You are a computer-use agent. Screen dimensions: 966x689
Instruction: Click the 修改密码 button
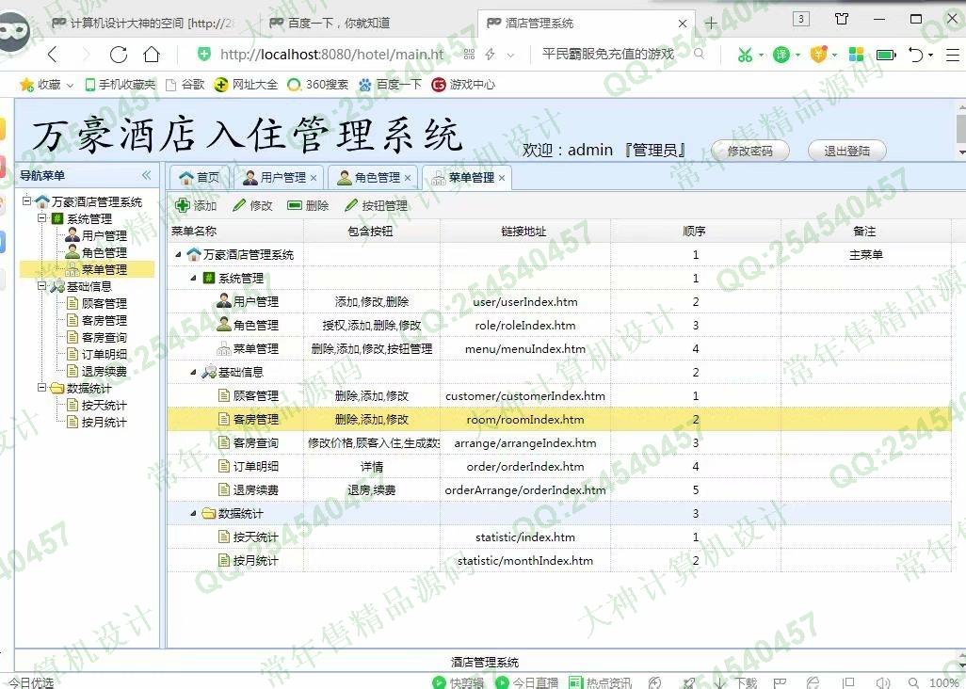coord(749,151)
